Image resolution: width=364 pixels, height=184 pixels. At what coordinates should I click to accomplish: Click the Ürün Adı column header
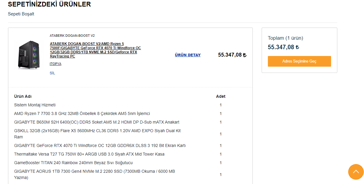click(23, 96)
